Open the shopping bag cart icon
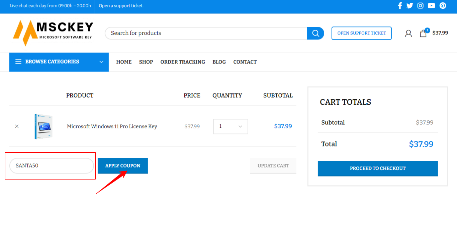This screenshot has width=457, height=237. pos(423,33)
